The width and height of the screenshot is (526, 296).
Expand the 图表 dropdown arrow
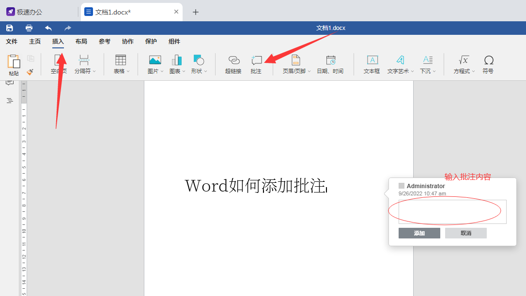pos(184,71)
